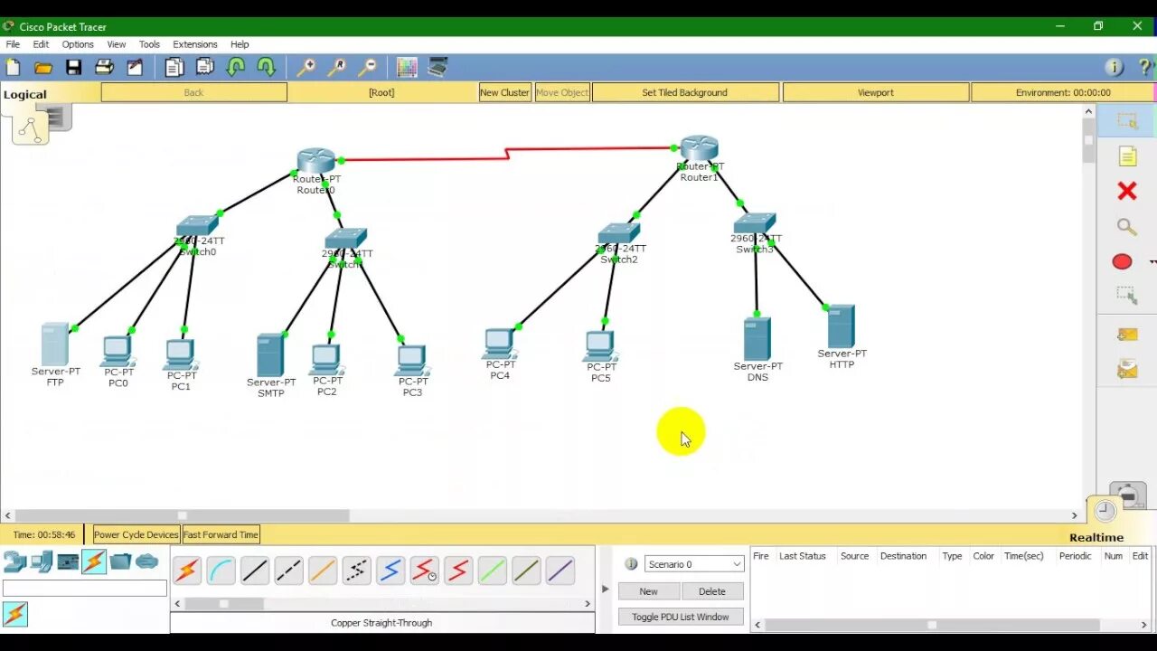
Task: Click the New Cluster button
Action: (x=504, y=92)
